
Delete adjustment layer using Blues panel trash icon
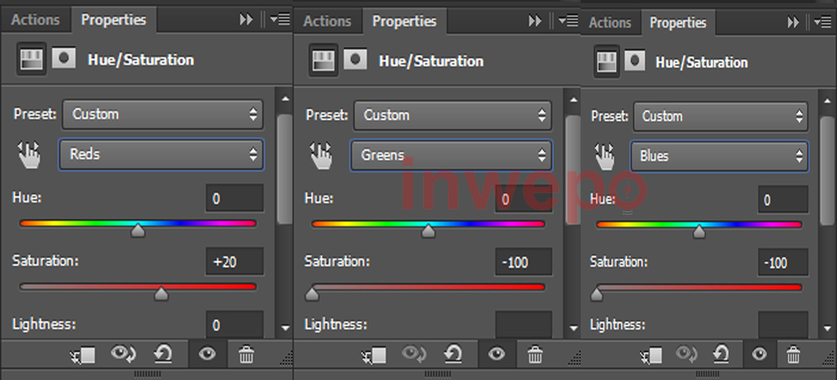point(793,354)
